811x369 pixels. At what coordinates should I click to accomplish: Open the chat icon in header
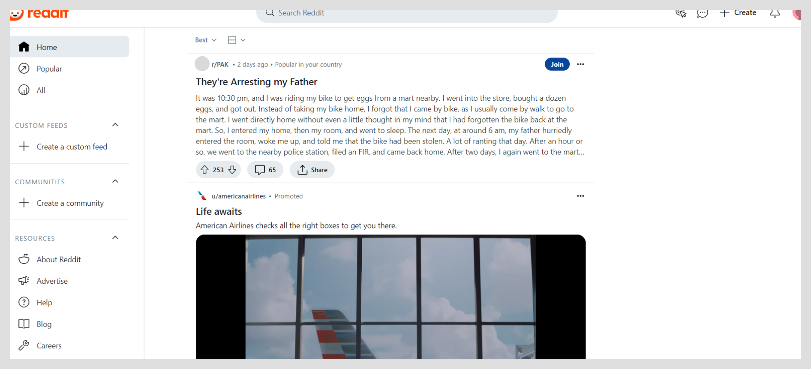click(x=702, y=14)
